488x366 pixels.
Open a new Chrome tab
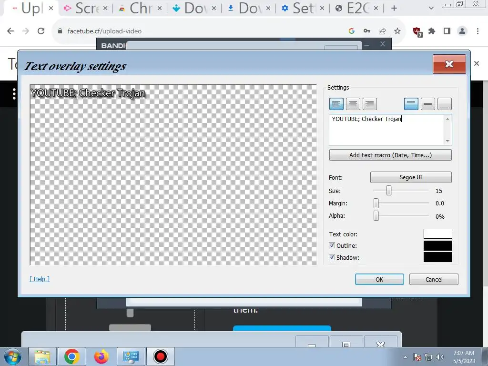tap(394, 9)
